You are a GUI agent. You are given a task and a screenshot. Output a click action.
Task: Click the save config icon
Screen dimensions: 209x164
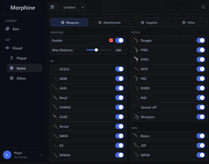(52, 7)
